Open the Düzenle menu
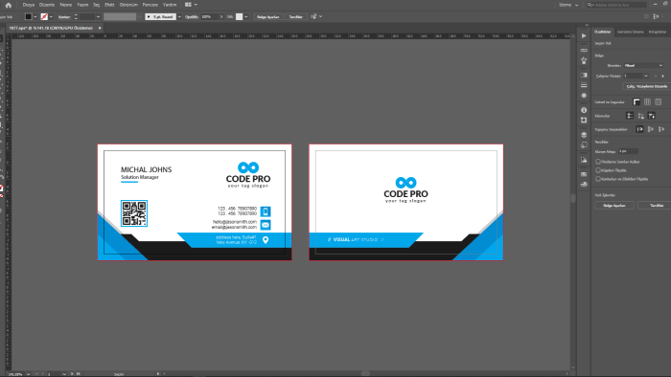The width and height of the screenshot is (671, 377). [47, 5]
